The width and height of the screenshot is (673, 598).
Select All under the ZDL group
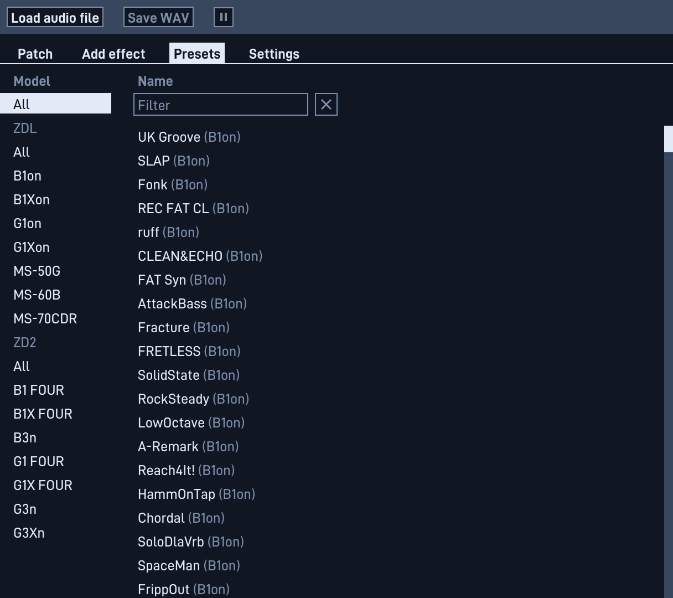(55, 152)
